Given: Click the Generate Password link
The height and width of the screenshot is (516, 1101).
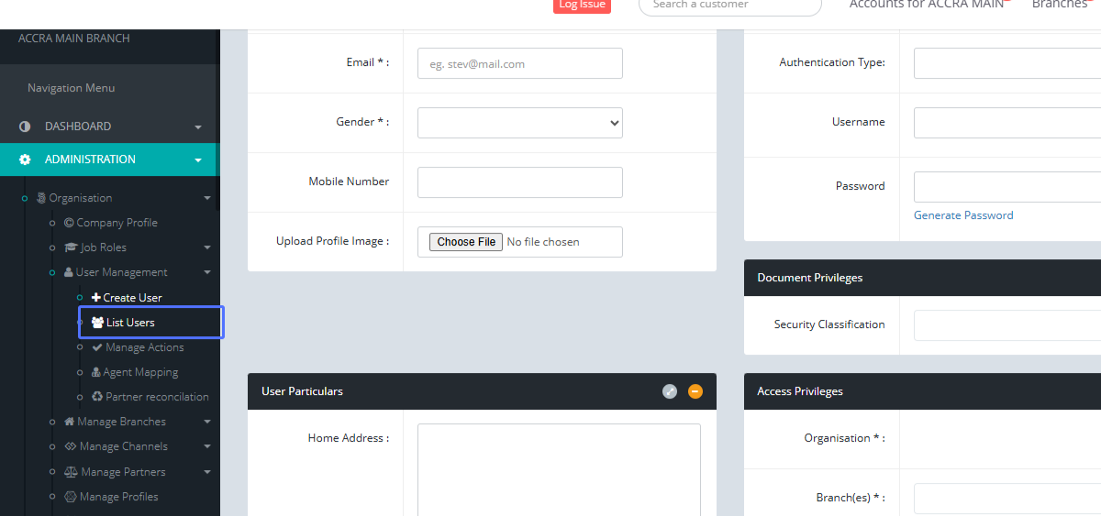Looking at the screenshot, I should (963, 215).
